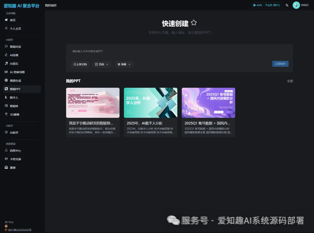Click the star icon beside 快速创建

194,23
